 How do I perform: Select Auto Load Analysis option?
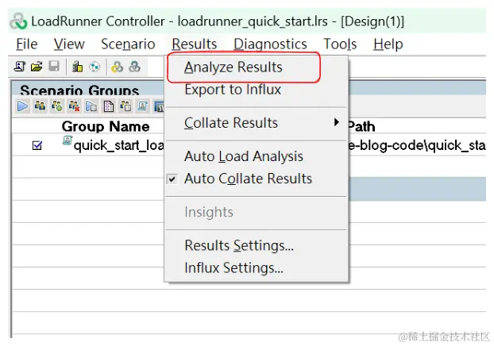click(x=244, y=156)
